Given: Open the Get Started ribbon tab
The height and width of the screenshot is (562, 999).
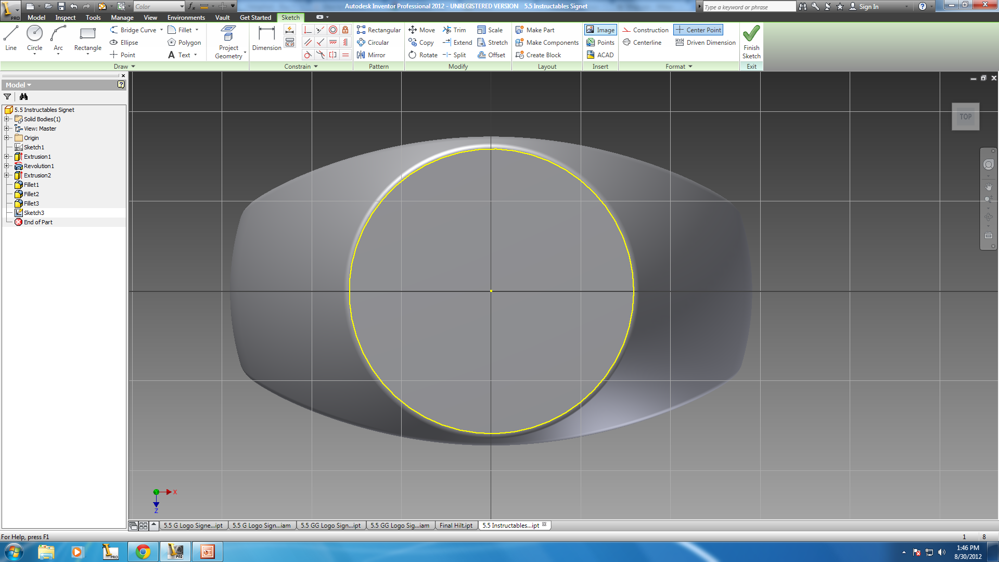Looking at the screenshot, I should 255,17.
